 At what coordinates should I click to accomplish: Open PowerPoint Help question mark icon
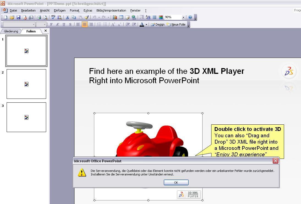pos(190,18)
